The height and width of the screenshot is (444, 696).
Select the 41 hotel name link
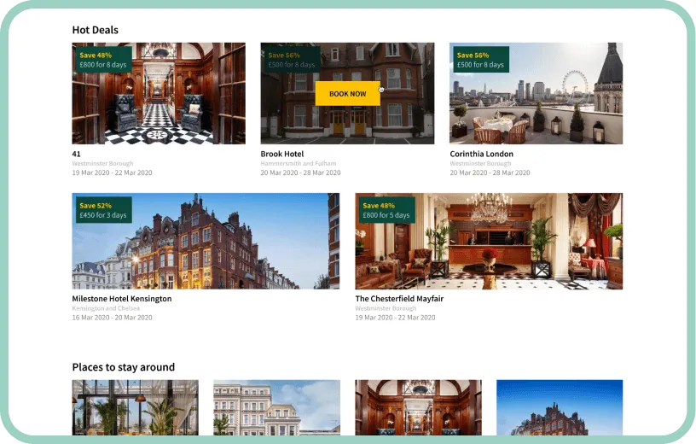[x=77, y=154]
